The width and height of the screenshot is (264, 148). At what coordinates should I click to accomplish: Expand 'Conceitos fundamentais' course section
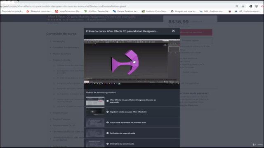pos(66,48)
